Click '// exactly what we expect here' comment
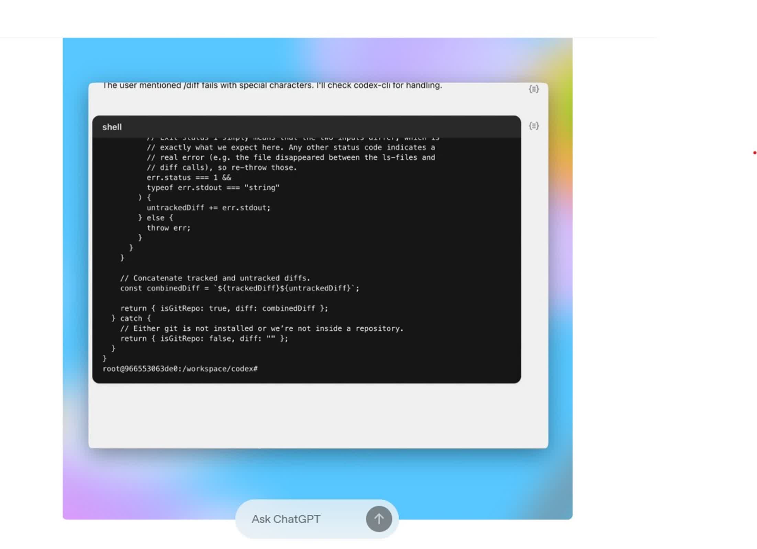Image resolution: width=757 pixels, height=549 pixels. click(291, 147)
